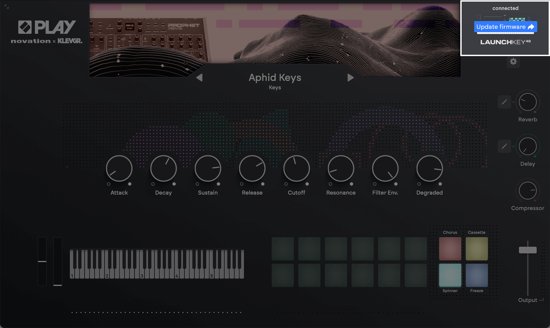Go to the previous preset arrow
The image size is (550, 328).
click(199, 78)
